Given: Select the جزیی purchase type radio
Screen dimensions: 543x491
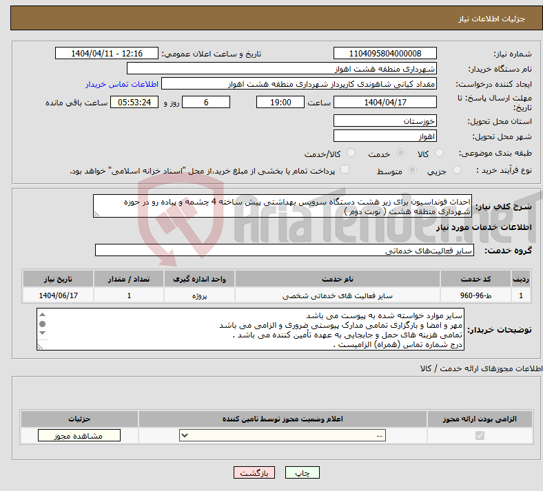Looking at the screenshot, I should tap(457, 170).
